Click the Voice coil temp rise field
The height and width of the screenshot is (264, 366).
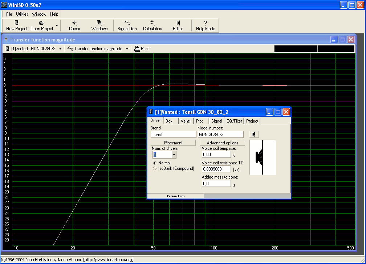coord(216,155)
